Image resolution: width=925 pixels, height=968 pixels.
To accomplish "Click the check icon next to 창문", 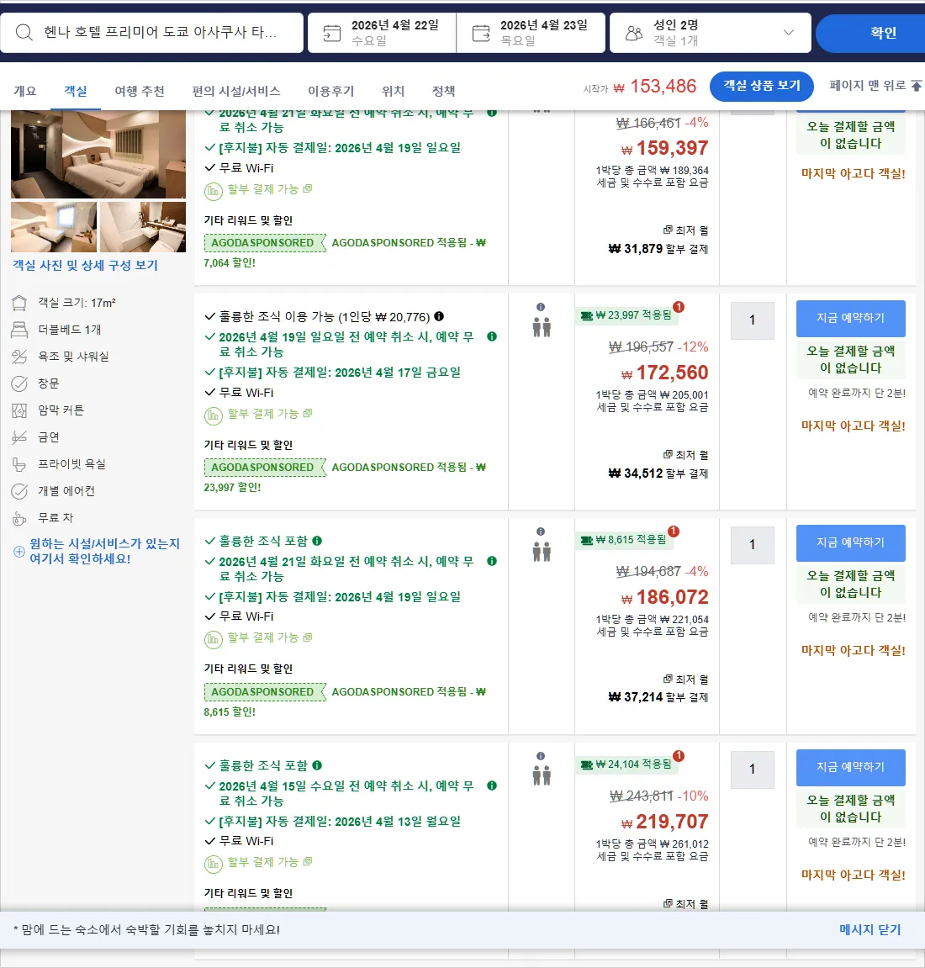I will [x=19, y=383].
